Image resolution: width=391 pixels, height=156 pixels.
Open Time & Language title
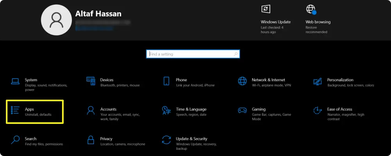(191, 109)
